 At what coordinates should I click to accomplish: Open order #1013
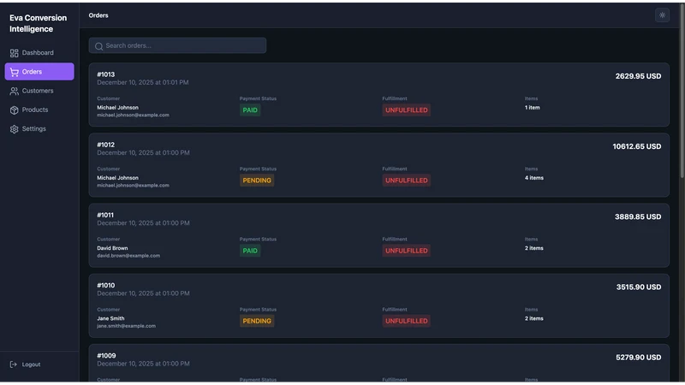tap(378, 95)
